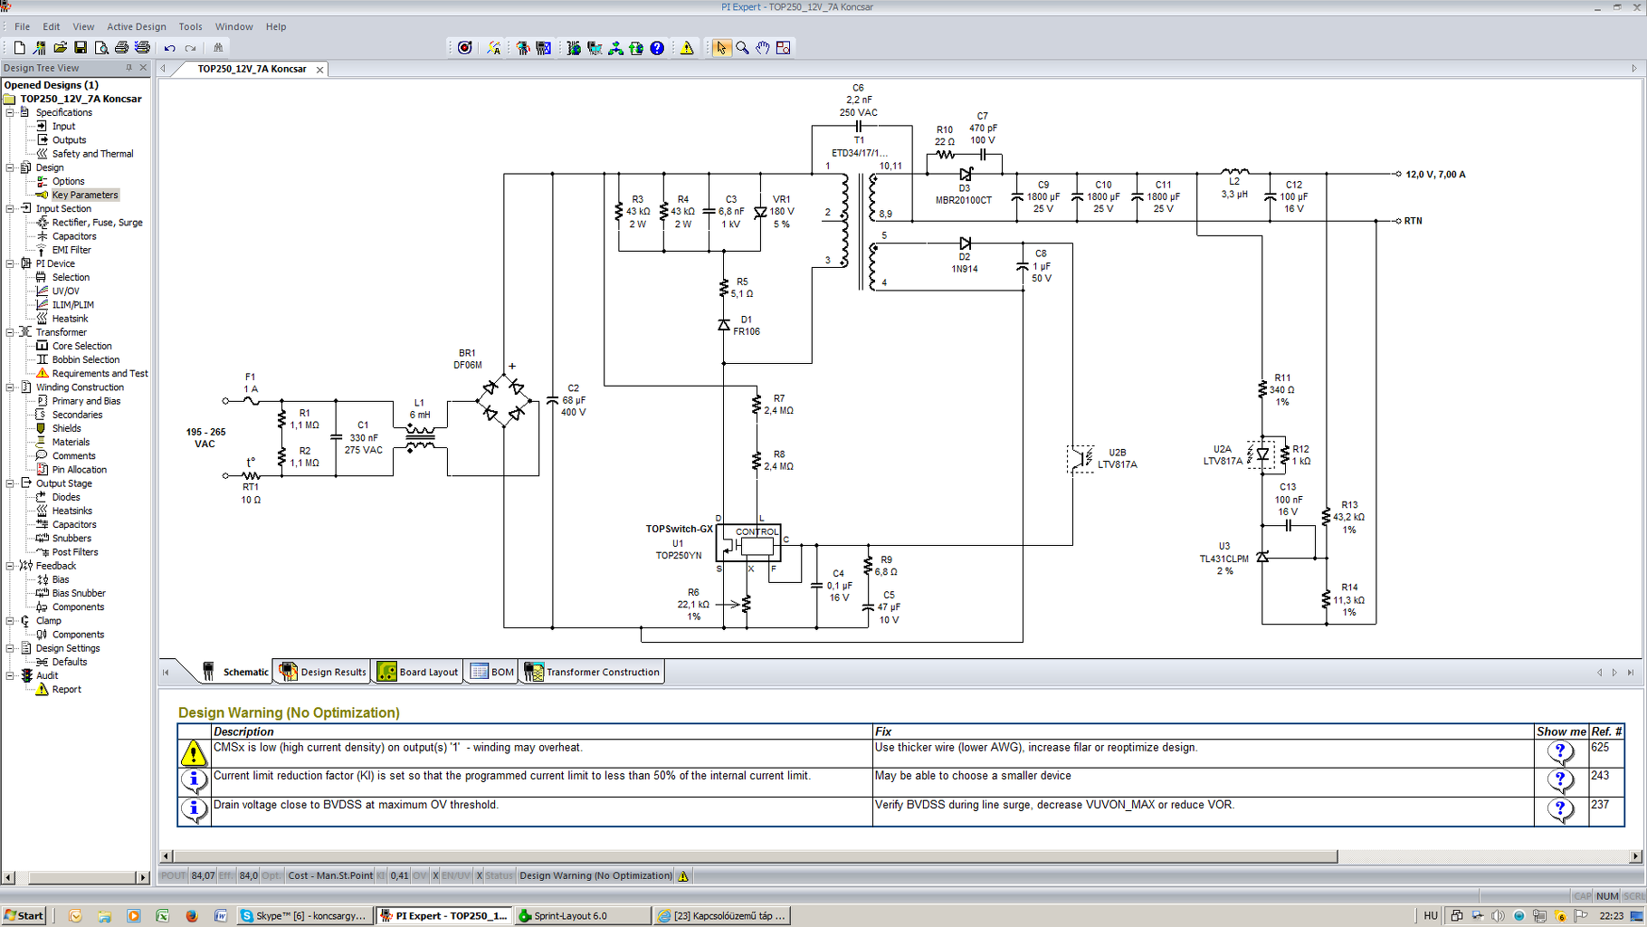The image size is (1647, 927).
Task: Click the Start button
Action: coord(24,916)
